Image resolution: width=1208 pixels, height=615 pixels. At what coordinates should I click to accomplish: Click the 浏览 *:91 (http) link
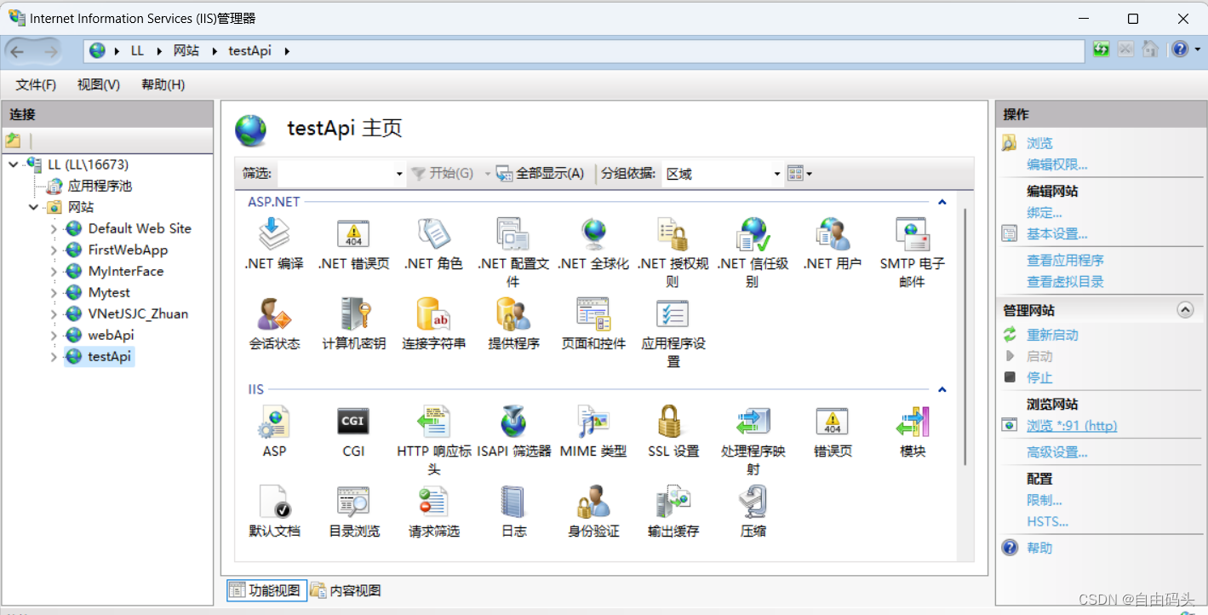click(1072, 425)
